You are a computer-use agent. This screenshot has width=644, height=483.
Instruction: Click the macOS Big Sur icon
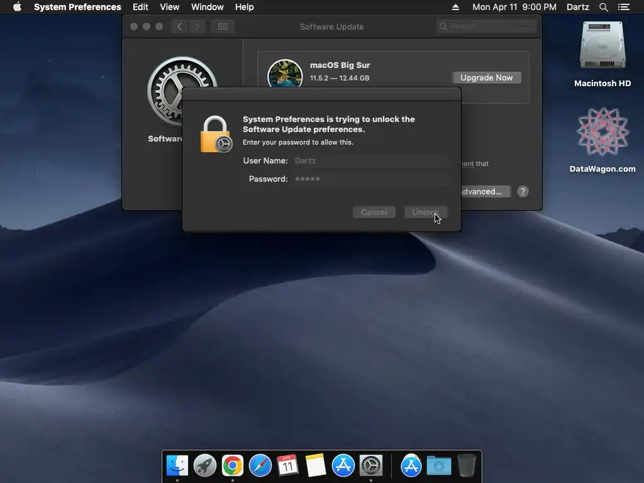pyautogui.click(x=285, y=74)
